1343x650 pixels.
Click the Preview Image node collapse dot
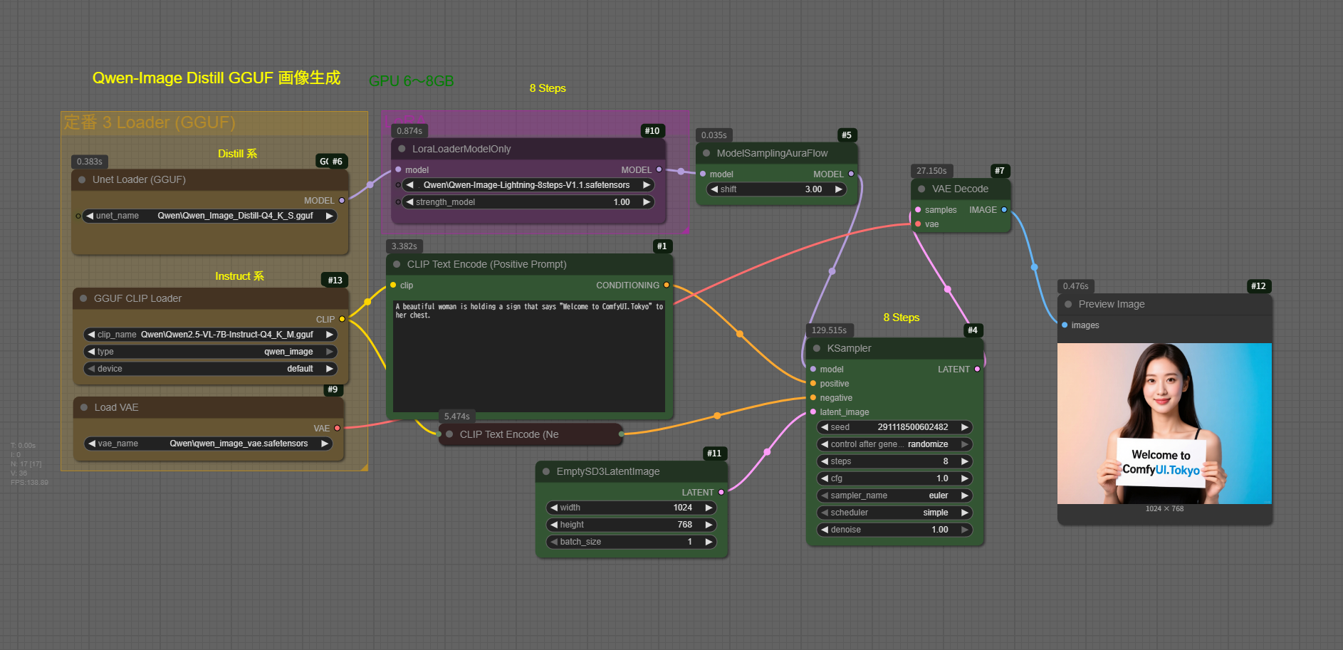pyautogui.click(x=1068, y=304)
